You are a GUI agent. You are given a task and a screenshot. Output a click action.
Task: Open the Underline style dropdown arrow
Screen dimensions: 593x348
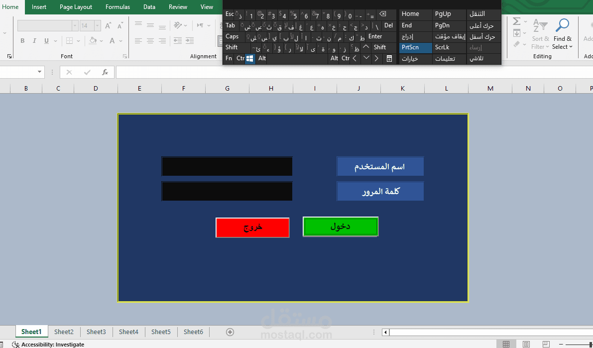pos(55,41)
